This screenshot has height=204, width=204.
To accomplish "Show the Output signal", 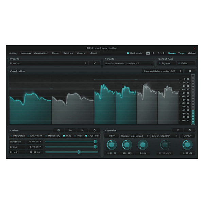I will (x=192, y=53).
